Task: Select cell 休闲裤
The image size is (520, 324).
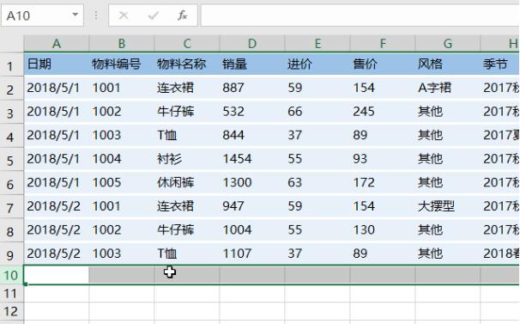Action: pos(187,182)
